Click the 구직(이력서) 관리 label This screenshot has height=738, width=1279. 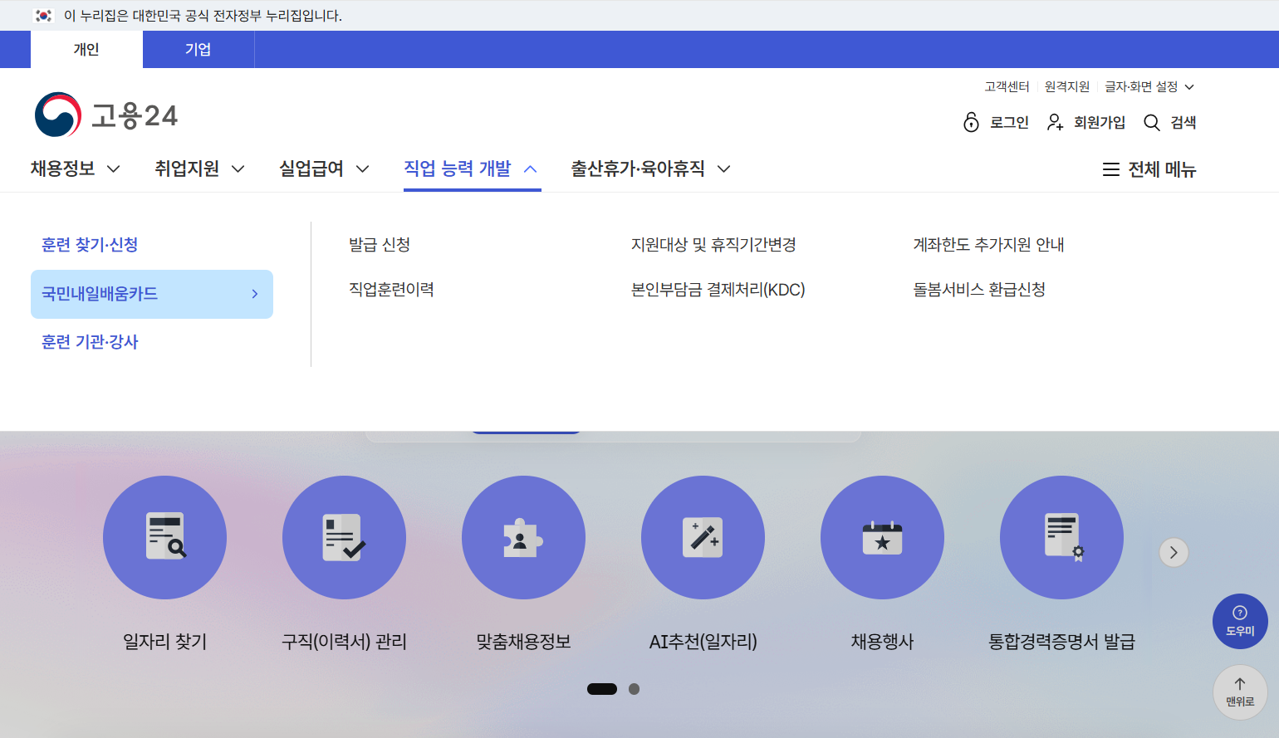[x=344, y=642]
